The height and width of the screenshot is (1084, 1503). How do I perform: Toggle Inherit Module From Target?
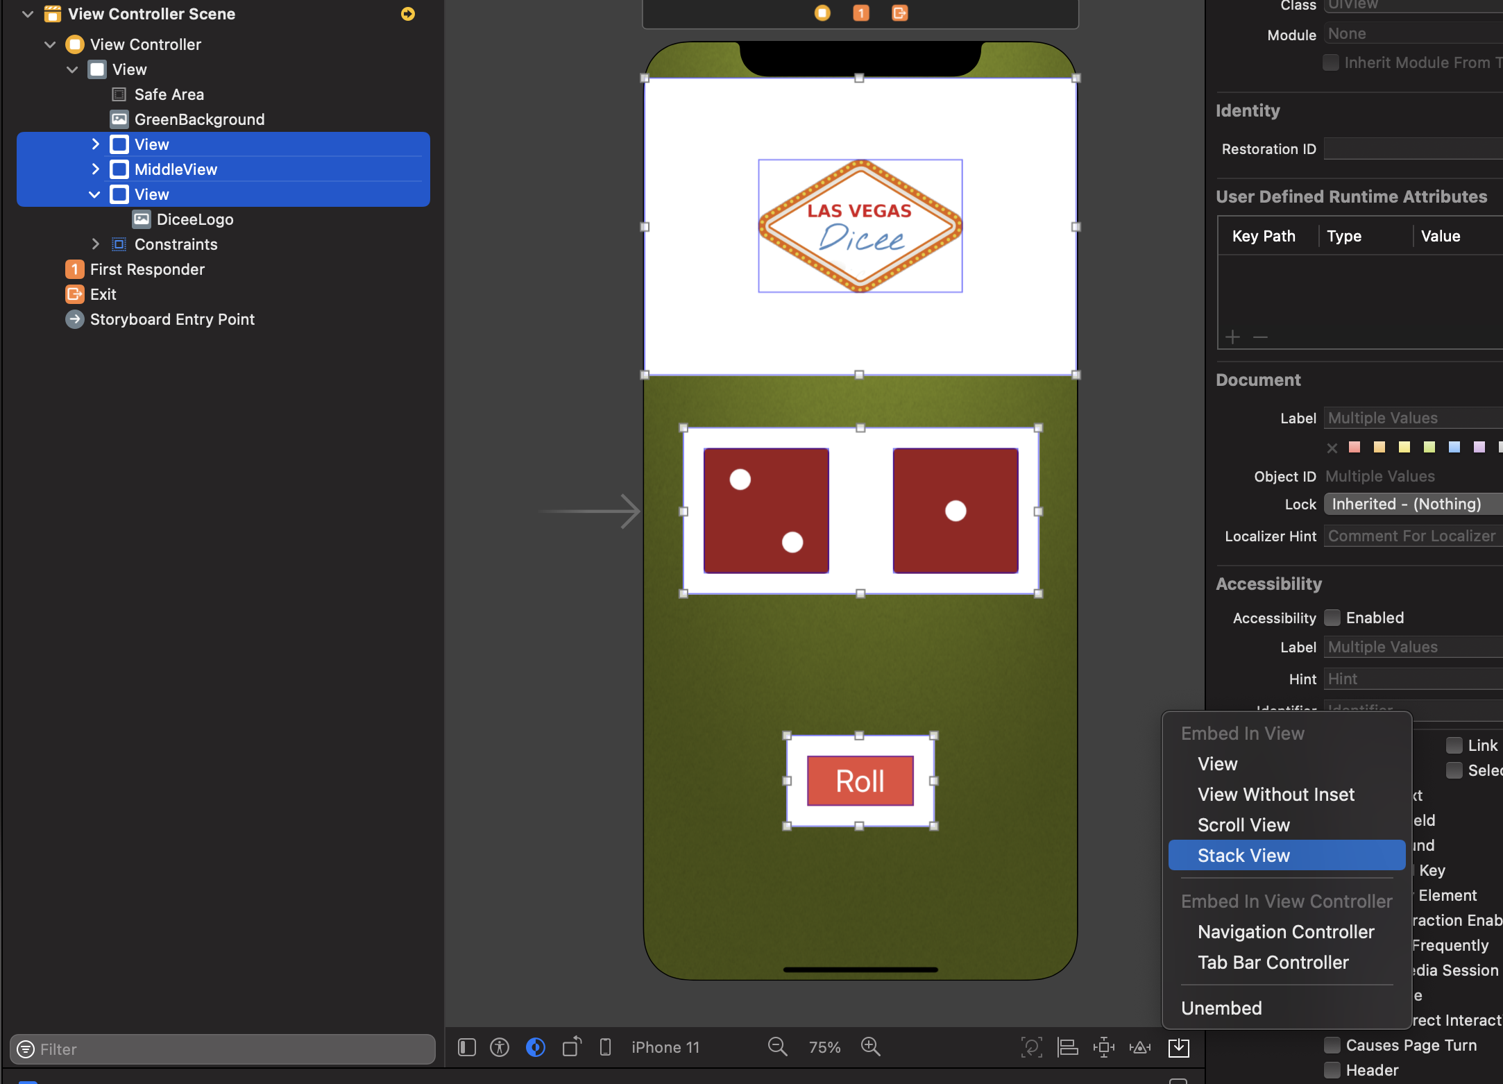click(x=1330, y=62)
